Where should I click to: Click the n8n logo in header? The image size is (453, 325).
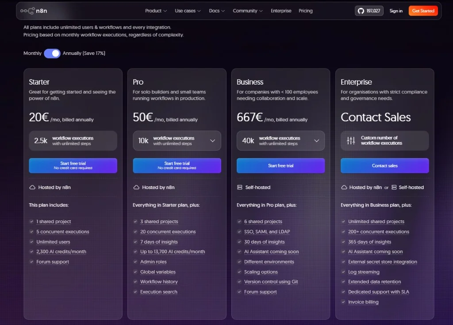(x=34, y=11)
